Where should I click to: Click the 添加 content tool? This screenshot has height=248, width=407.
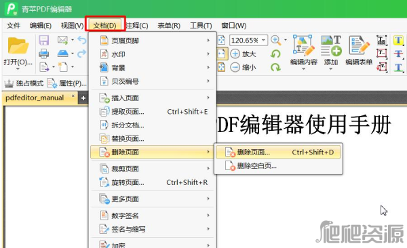coord(331,50)
